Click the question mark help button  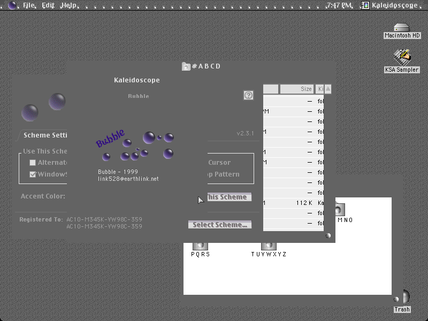tap(248, 95)
